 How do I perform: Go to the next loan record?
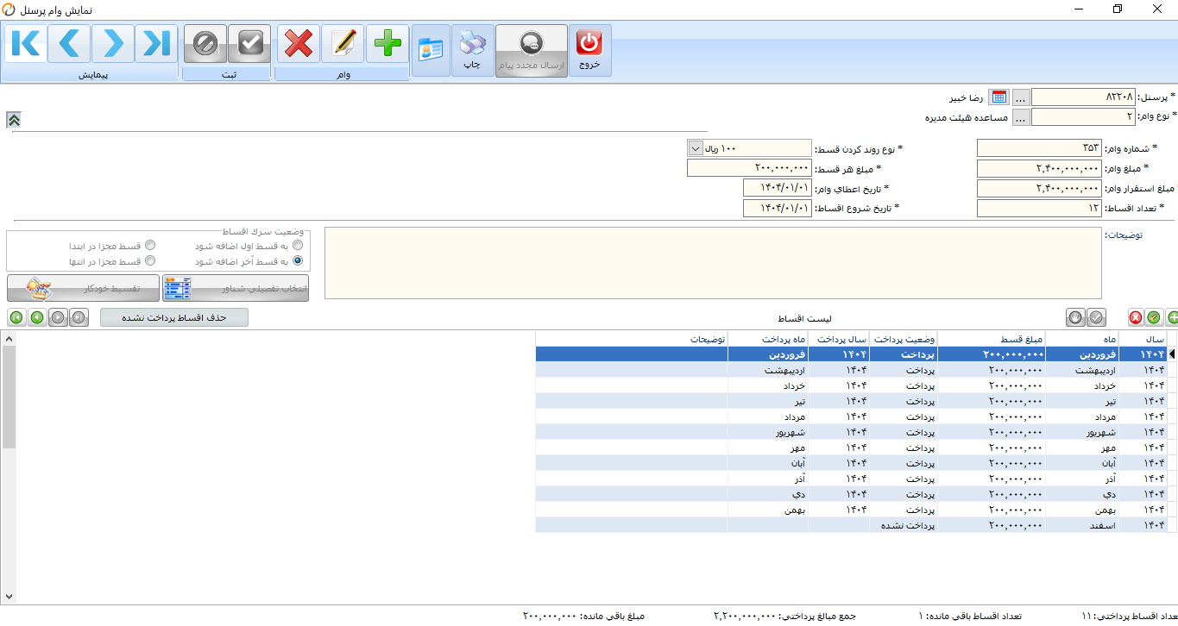click(113, 43)
